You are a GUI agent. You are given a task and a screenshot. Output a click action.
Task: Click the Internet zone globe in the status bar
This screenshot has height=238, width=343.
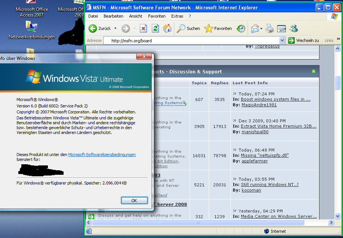click(266, 231)
